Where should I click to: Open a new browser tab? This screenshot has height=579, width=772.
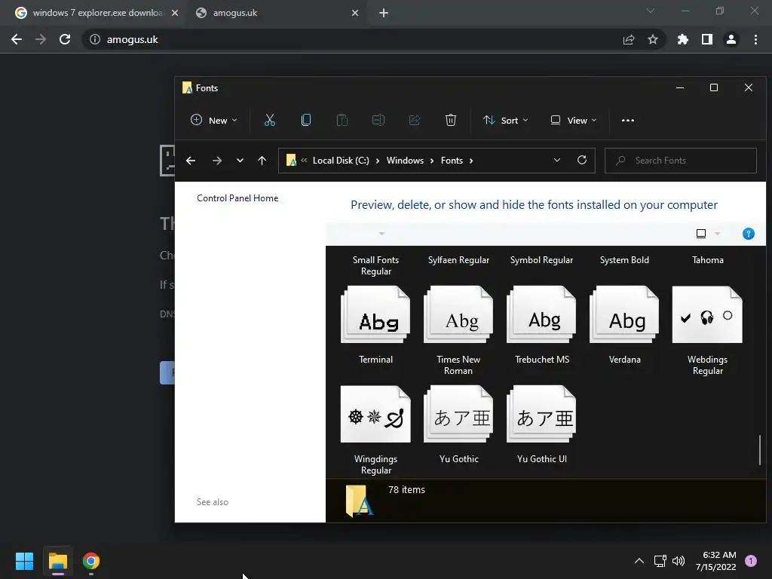384,13
